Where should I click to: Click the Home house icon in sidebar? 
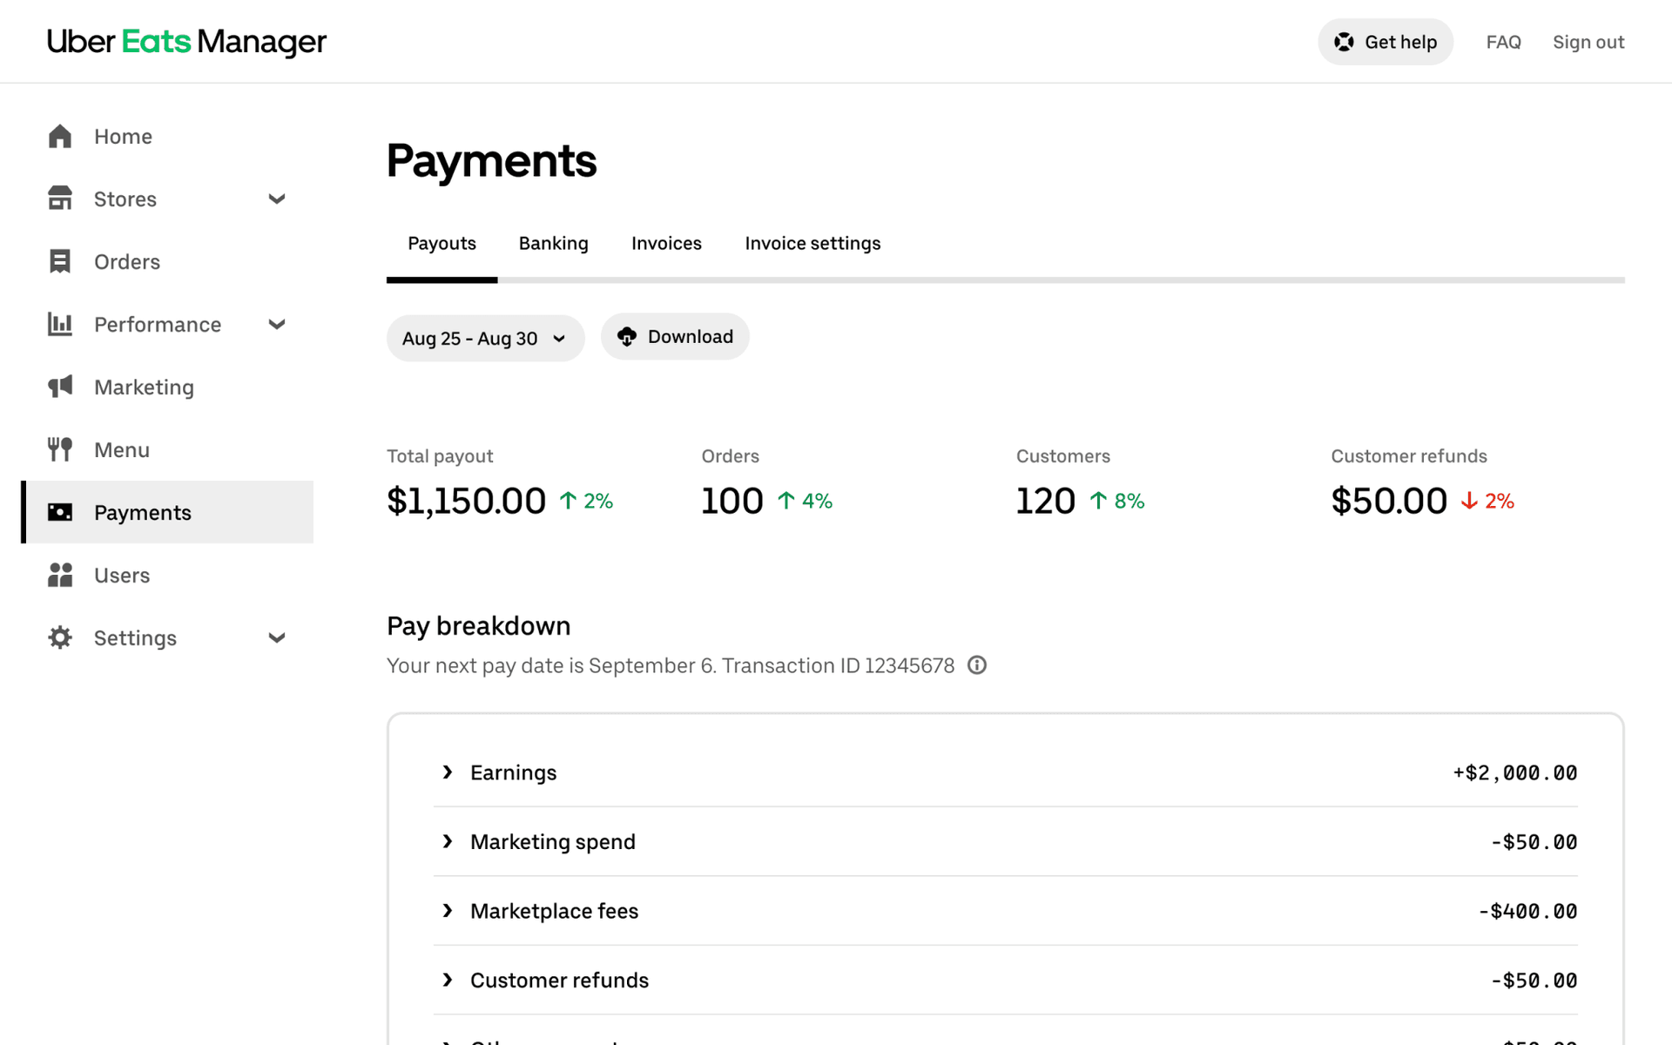(x=59, y=137)
